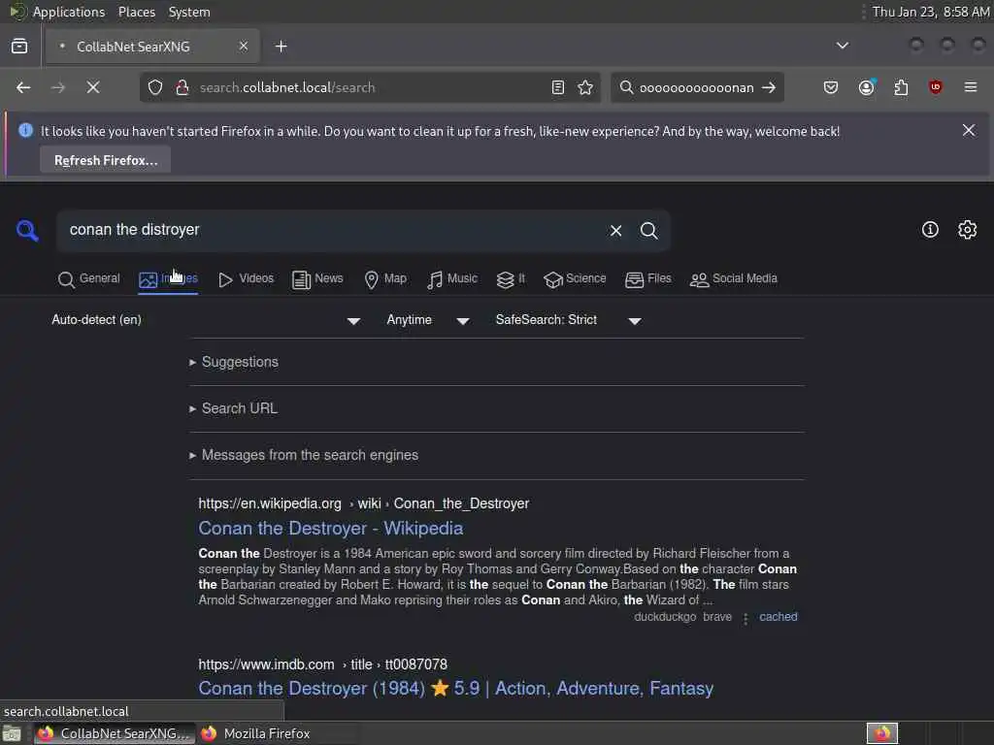
Task: Switch to the Social Media category
Action: tap(734, 278)
